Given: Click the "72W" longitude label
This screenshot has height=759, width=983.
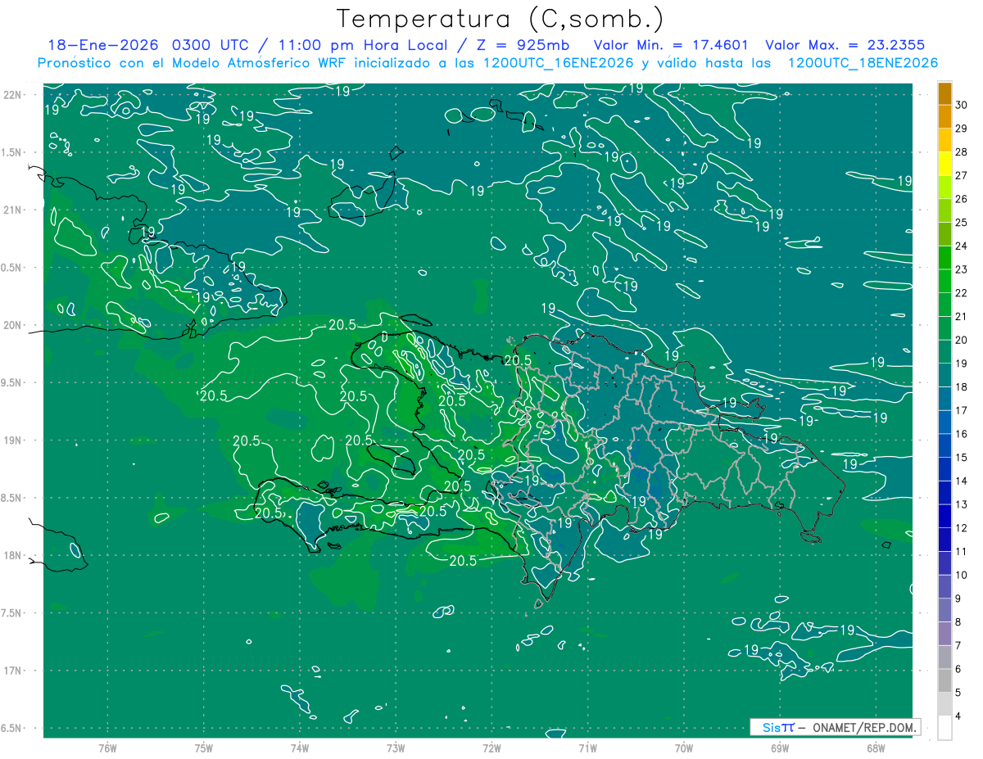Looking at the screenshot, I should click(x=491, y=748).
